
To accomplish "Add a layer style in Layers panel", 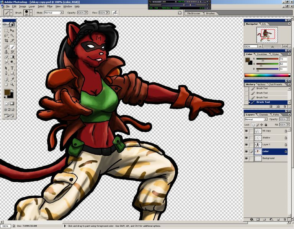I will point(252,219).
